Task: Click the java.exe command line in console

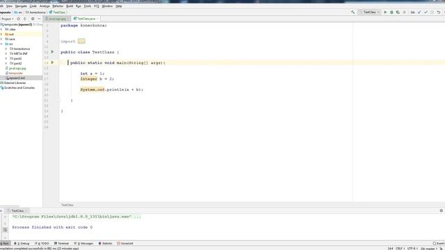Action: (76, 217)
